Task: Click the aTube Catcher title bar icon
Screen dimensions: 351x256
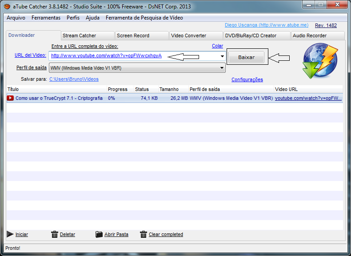Action: [x=7, y=6]
